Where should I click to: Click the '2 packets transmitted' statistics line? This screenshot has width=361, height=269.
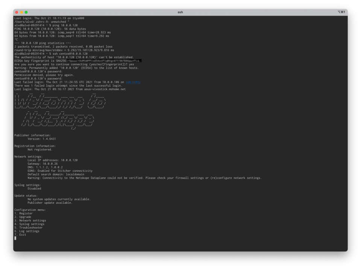(63, 47)
